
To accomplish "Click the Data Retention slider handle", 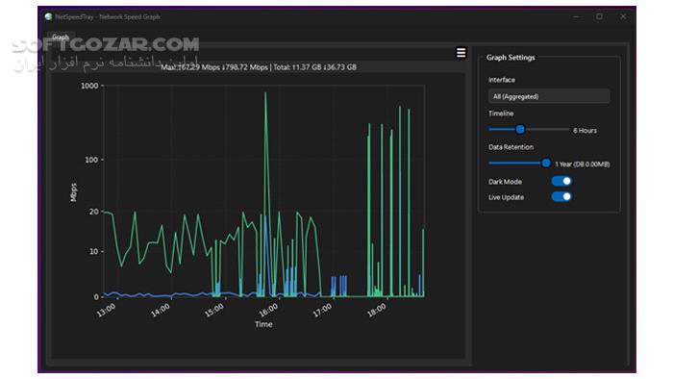I will pyautogui.click(x=546, y=164).
